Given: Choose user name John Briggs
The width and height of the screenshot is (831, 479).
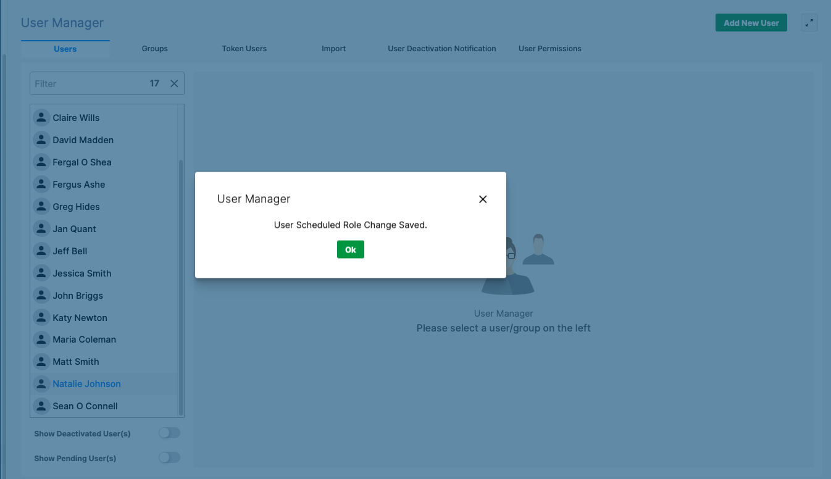Looking at the screenshot, I should pyautogui.click(x=78, y=296).
